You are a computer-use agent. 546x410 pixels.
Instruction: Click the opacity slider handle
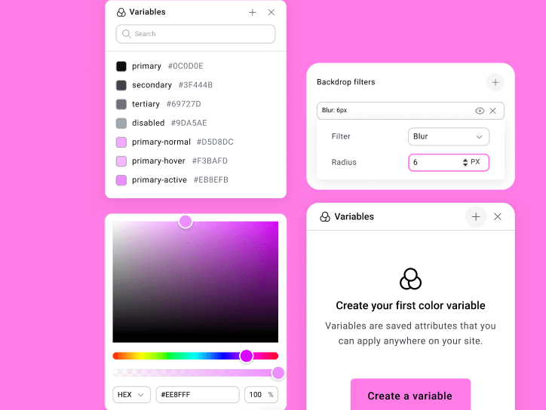coord(278,373)
